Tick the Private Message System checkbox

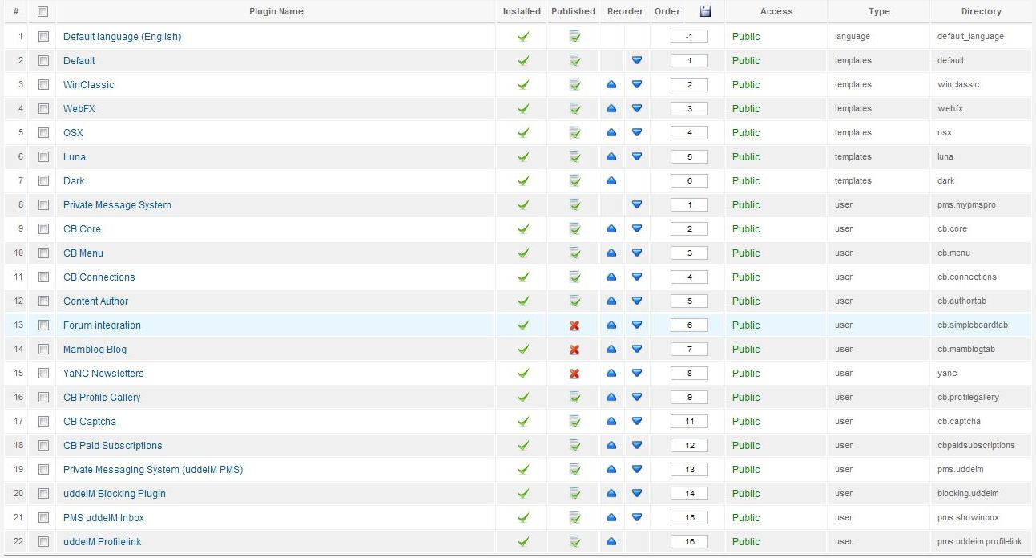point(43,204)
